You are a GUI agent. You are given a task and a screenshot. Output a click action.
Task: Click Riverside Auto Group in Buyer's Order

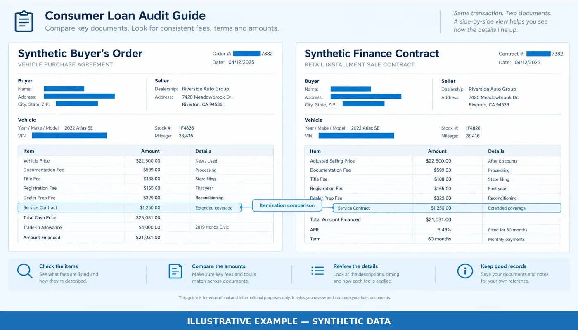[205, 89]
